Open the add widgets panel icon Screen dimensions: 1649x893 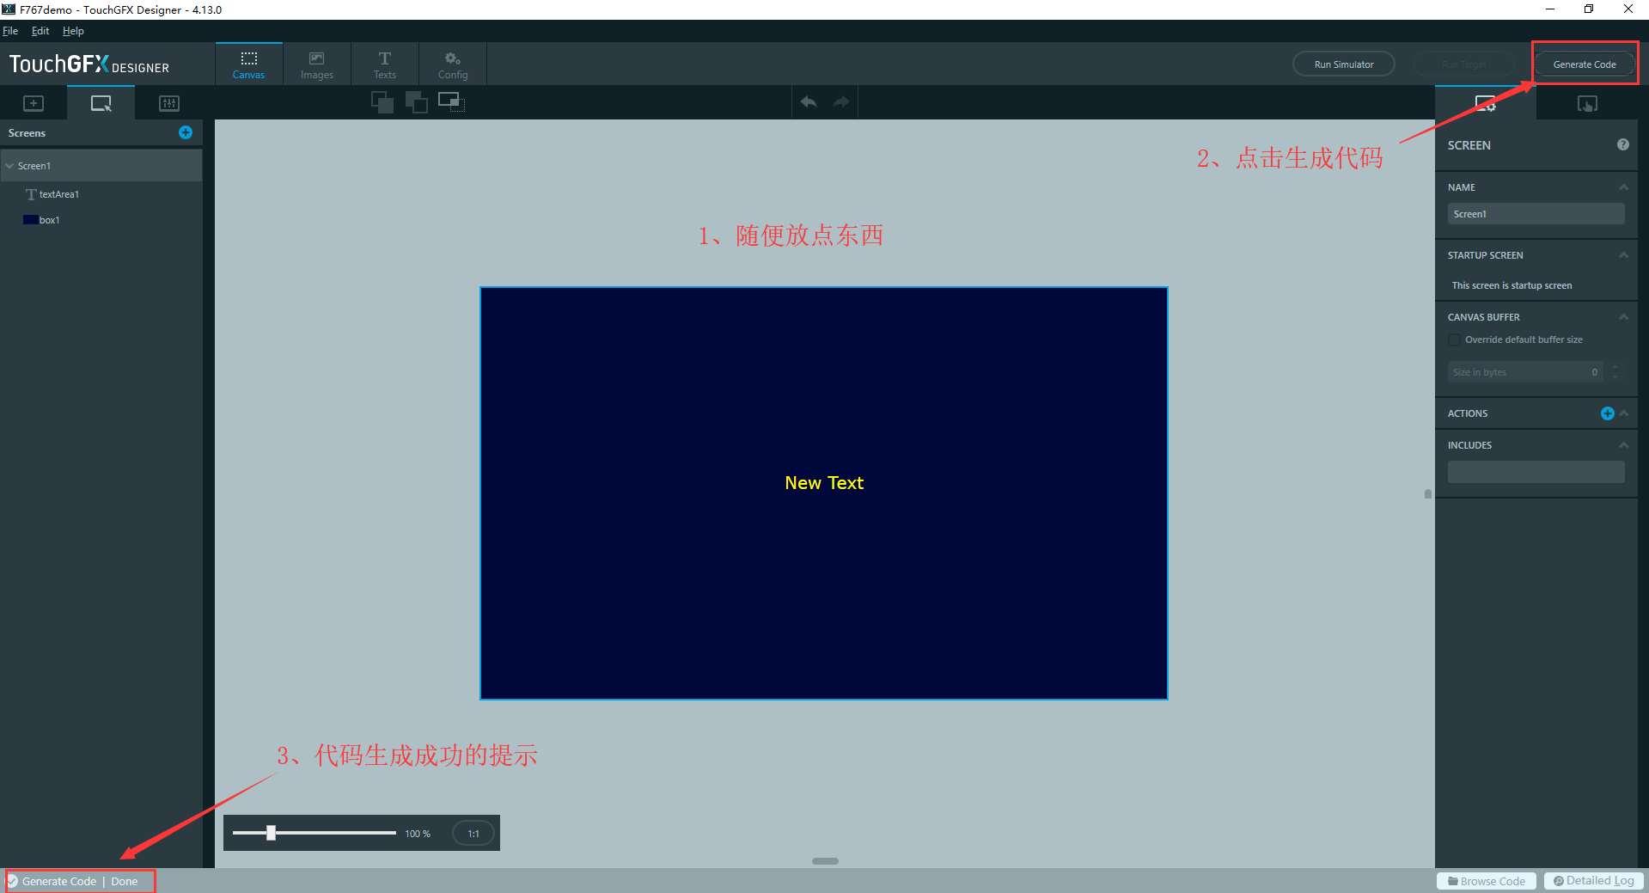click(34, 103)
